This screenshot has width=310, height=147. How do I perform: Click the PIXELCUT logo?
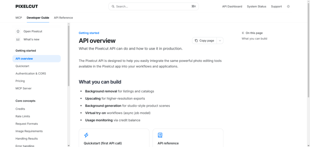tap(27, 6)
